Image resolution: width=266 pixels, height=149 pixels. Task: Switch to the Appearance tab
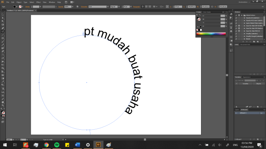point(247,77)
